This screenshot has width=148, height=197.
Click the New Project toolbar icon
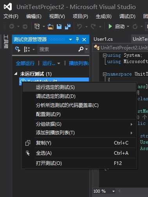(37, 26)
